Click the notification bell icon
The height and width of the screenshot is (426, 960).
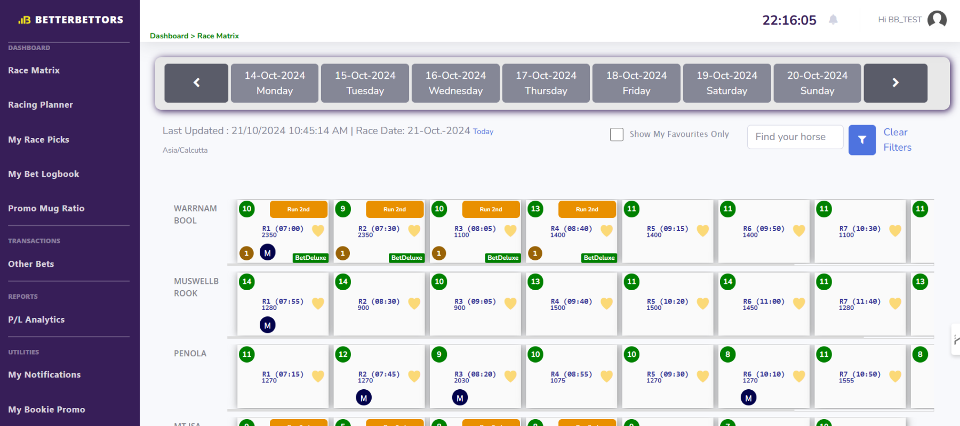coord(833,20)
